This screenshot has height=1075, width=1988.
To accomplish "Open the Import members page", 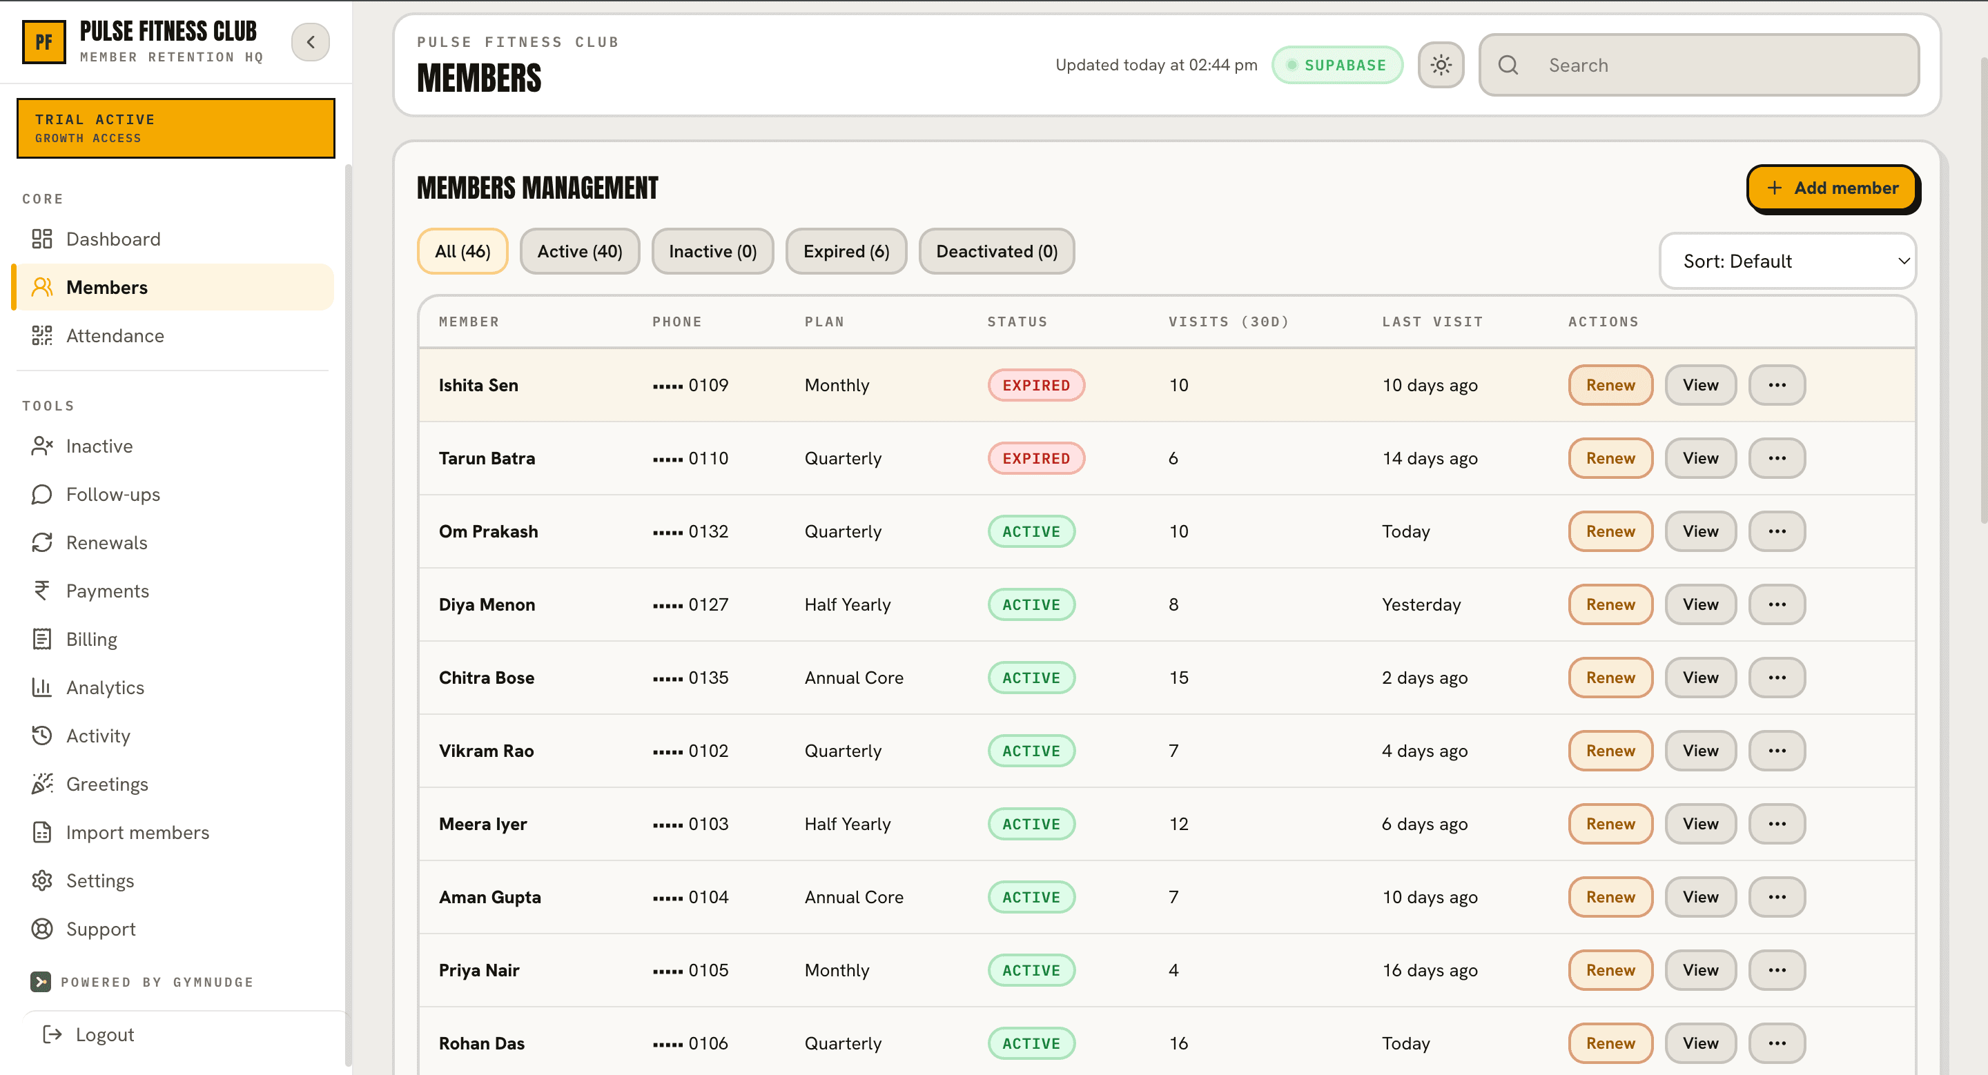I will tap(175, 832).
